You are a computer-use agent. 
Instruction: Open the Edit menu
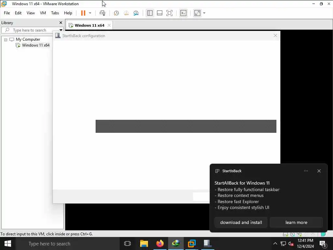[x=18, y=13]
